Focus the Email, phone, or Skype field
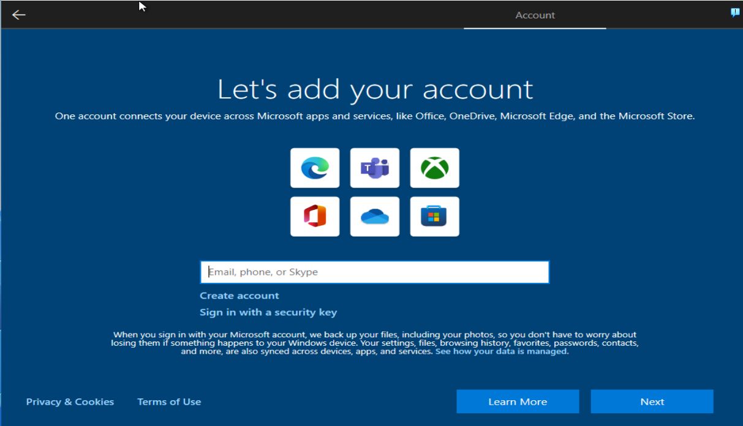 click(374, 272)
